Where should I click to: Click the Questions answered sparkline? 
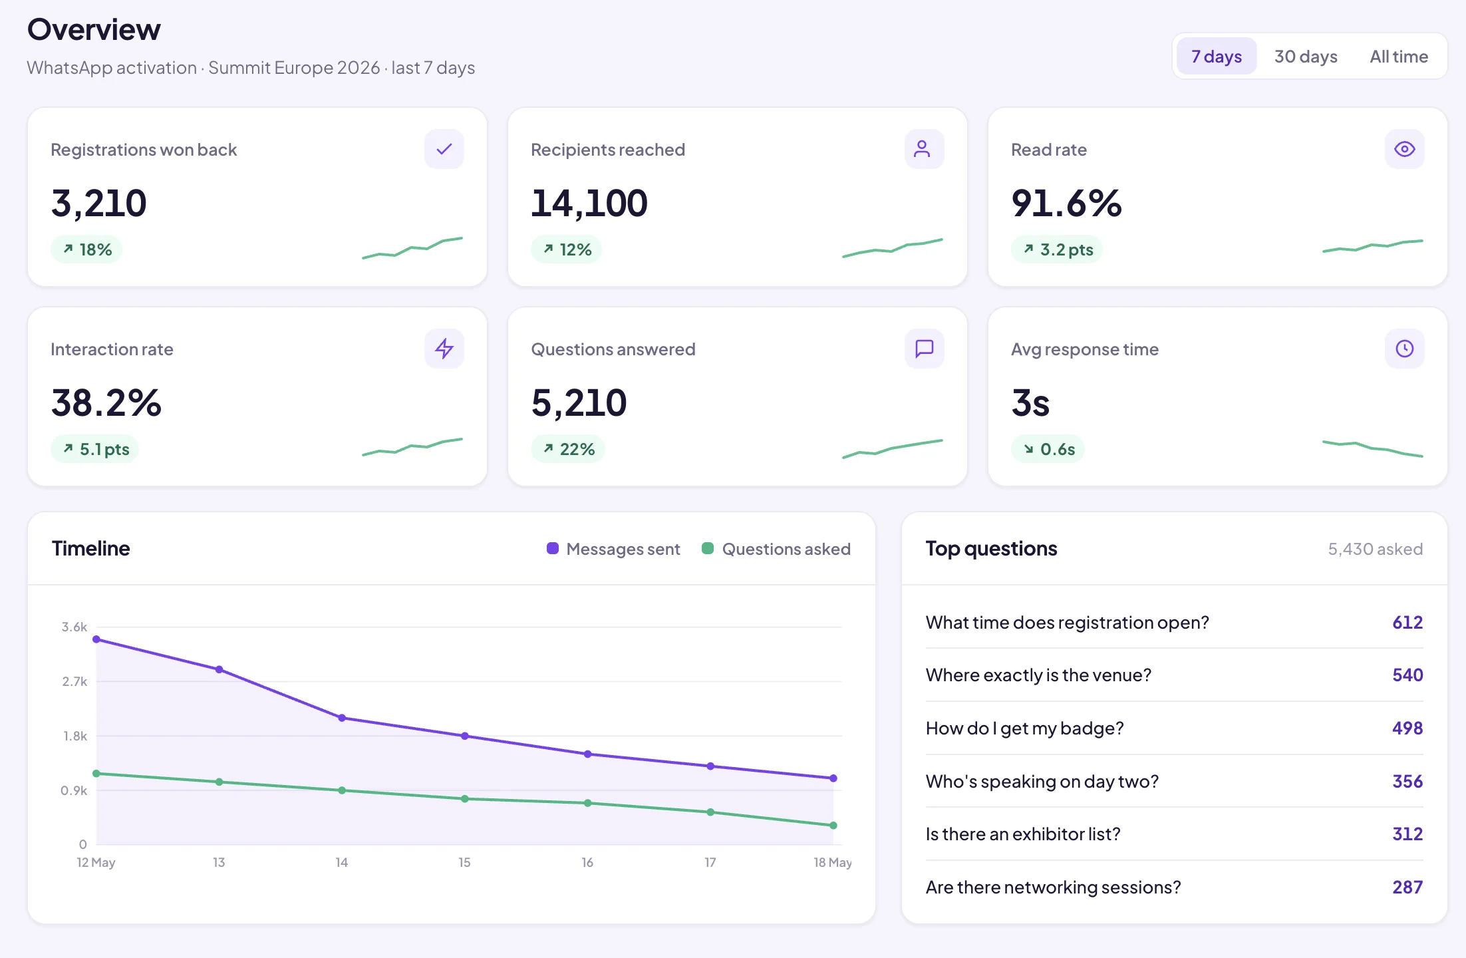pyautogui.click(x=893, y=449)
